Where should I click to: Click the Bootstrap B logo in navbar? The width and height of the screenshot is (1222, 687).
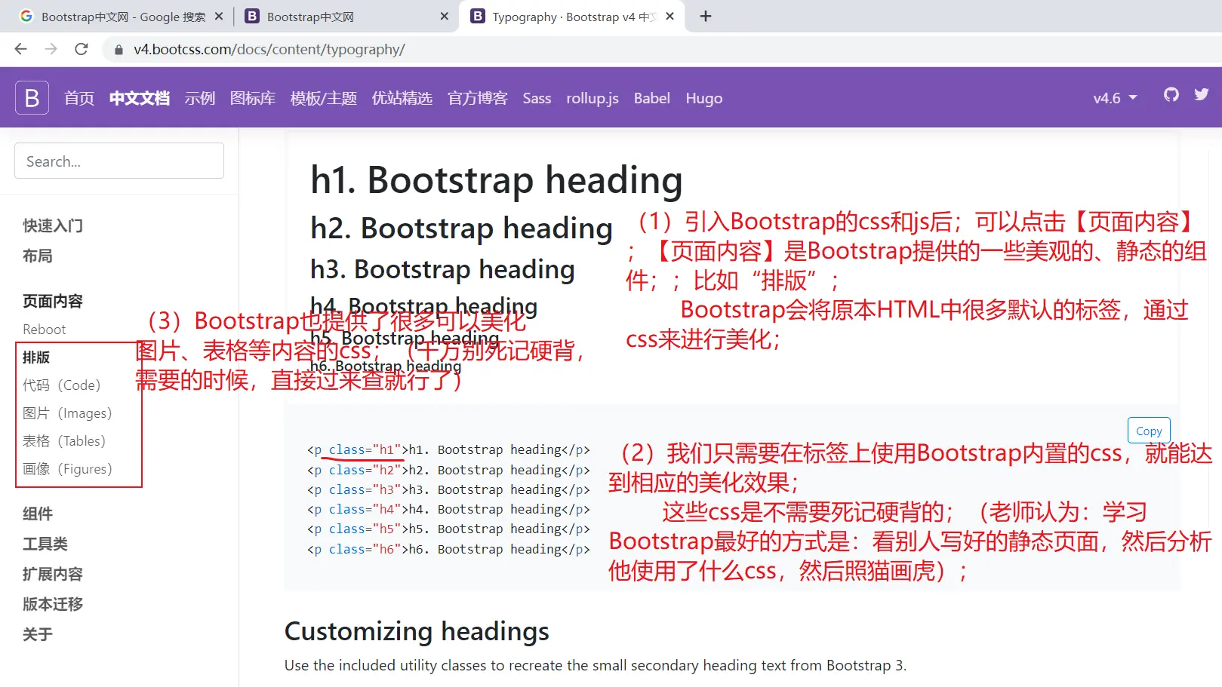pos(32,98)
